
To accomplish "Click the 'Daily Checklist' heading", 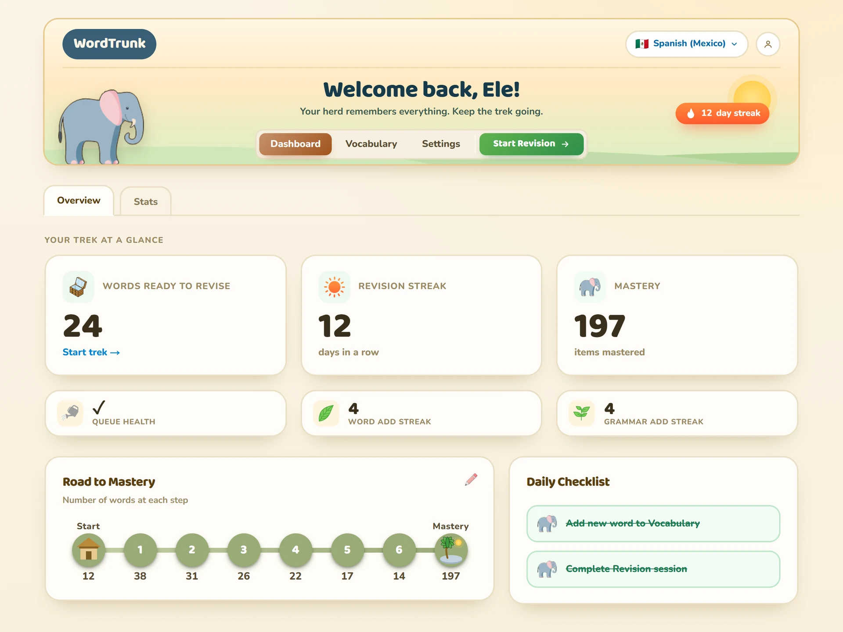I will click(568, 482).
